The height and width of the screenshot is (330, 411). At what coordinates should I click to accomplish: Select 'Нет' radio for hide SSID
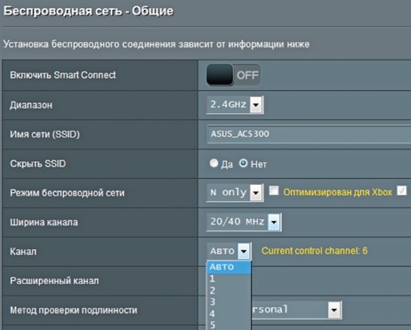(243, 164)
